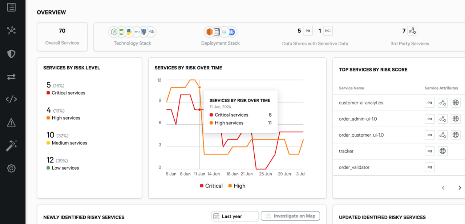
Task: Go to next page of top services
Action: 460,188
